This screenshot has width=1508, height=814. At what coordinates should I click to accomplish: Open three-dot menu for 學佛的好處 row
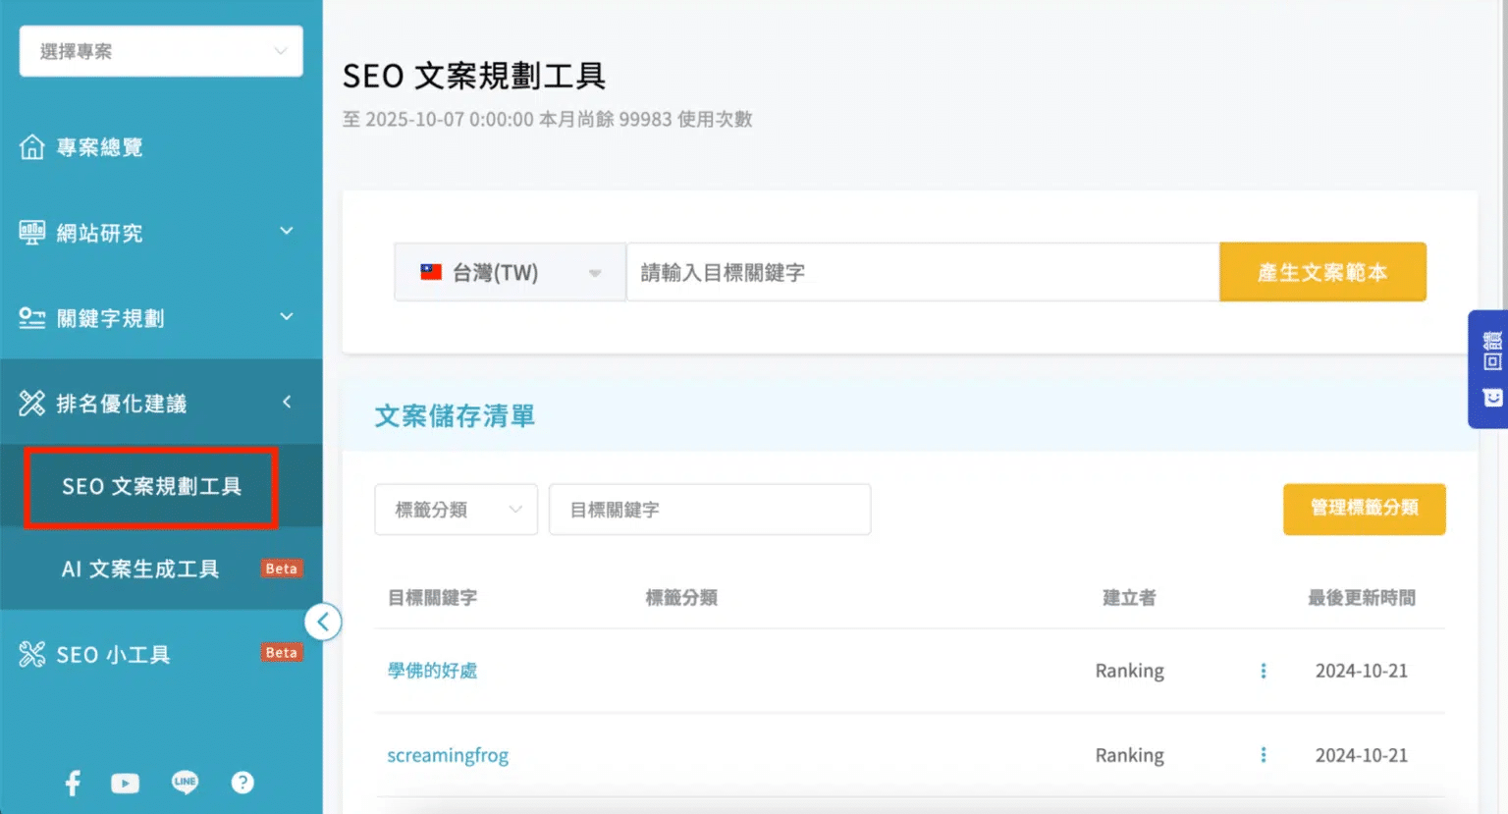point(1263,671)
